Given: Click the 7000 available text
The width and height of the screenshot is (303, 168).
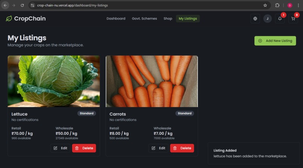Looking at the screenshot, I should pyautogui.click(x=164, y=138).
